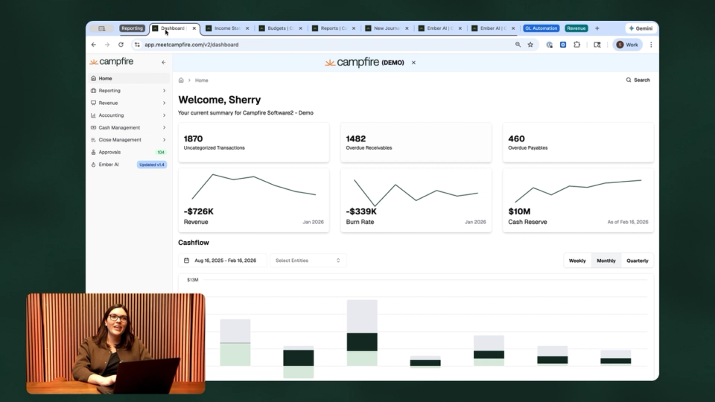
Task: Close the Dashboard browser tab
Action: (x=194, y=28)
